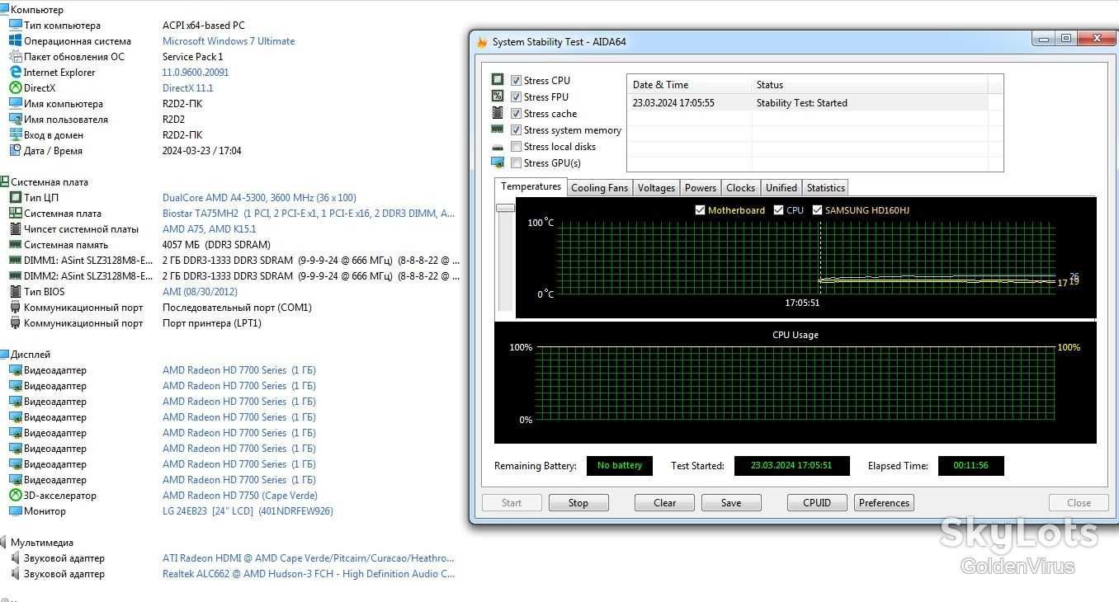
Task: Click the Status column header
Action: pyautogui.click(x=870, y=85)
